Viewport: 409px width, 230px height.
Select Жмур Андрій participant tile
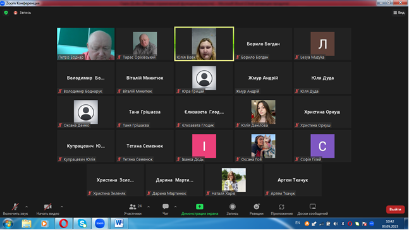point(263,78)
